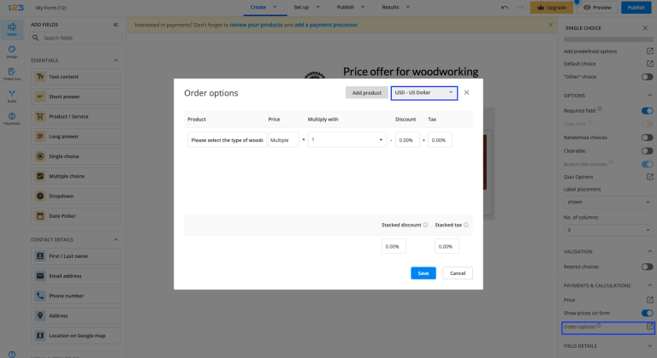Collapse the Essentials section
This screenshot has height=358, width=657.
point(116,61)
